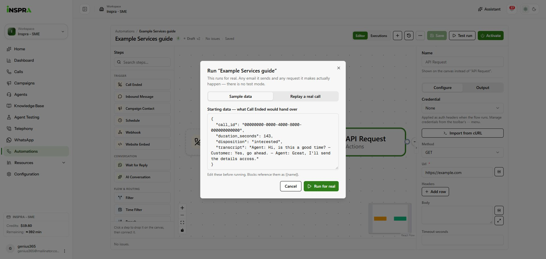Select the AI Conversation step
This screenshot has height=259, width=546.
[142, 177]
